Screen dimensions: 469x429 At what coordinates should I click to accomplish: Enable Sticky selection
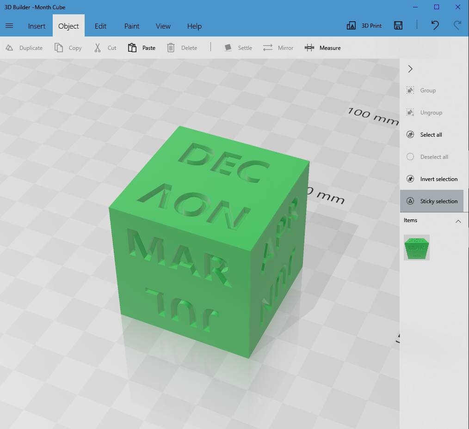tap(432, 201)
